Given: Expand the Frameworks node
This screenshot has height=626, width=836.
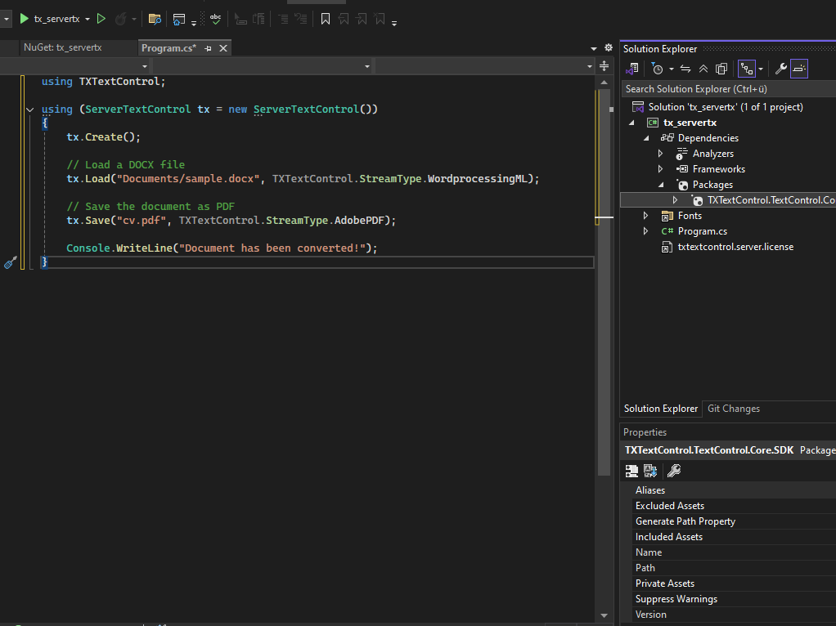Looking at the screenshot, I should (661, 169).
